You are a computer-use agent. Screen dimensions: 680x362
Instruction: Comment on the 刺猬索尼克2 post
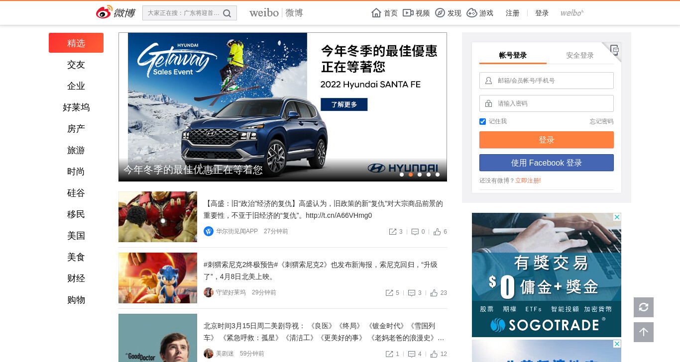[x=412, y=293]
